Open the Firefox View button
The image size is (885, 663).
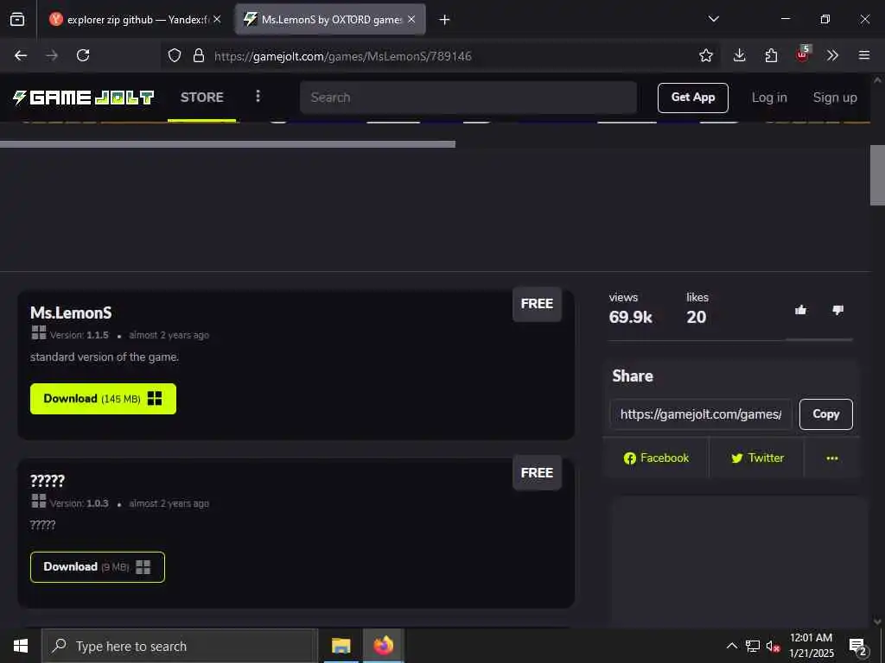click(x=17, y=19)
